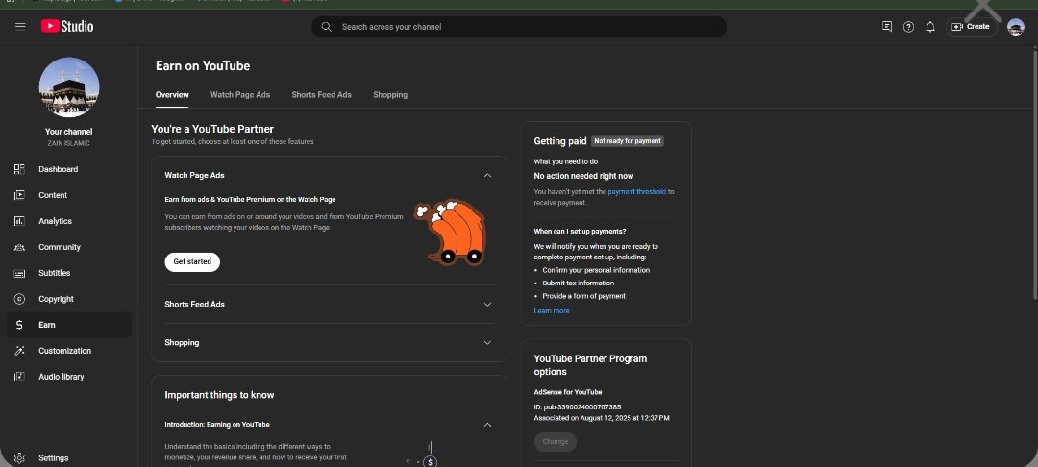
Task: Click 'Provide a form of payment' text
Action: tap(584, 296)
